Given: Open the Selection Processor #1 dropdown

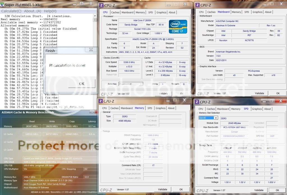Looking at the screenshot, I should [x=131, y=84].
